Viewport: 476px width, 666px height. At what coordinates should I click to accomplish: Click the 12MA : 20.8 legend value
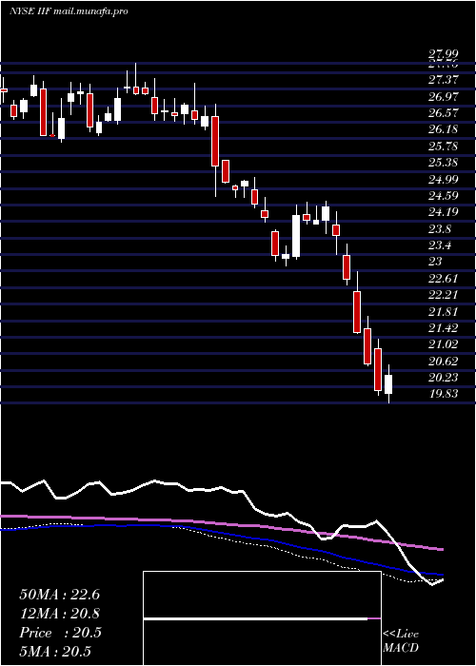pyautogui.click(x=60, y=614)
